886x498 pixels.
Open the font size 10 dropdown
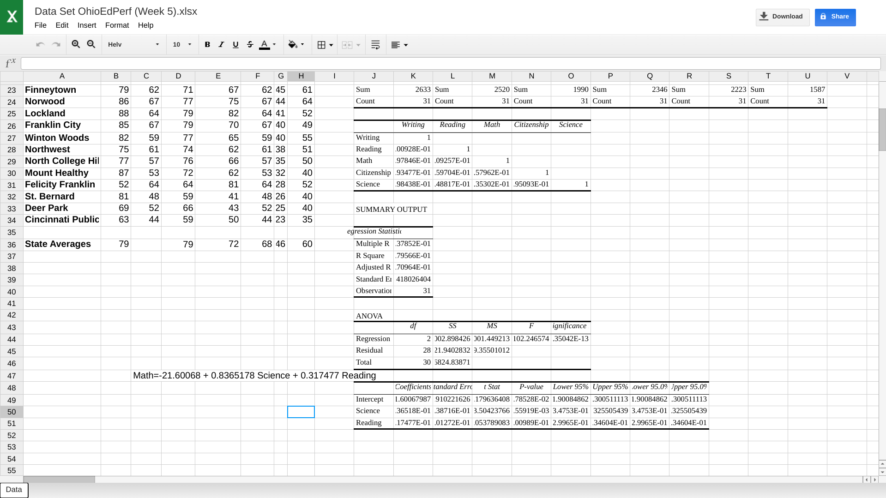(x=182, y=45)
